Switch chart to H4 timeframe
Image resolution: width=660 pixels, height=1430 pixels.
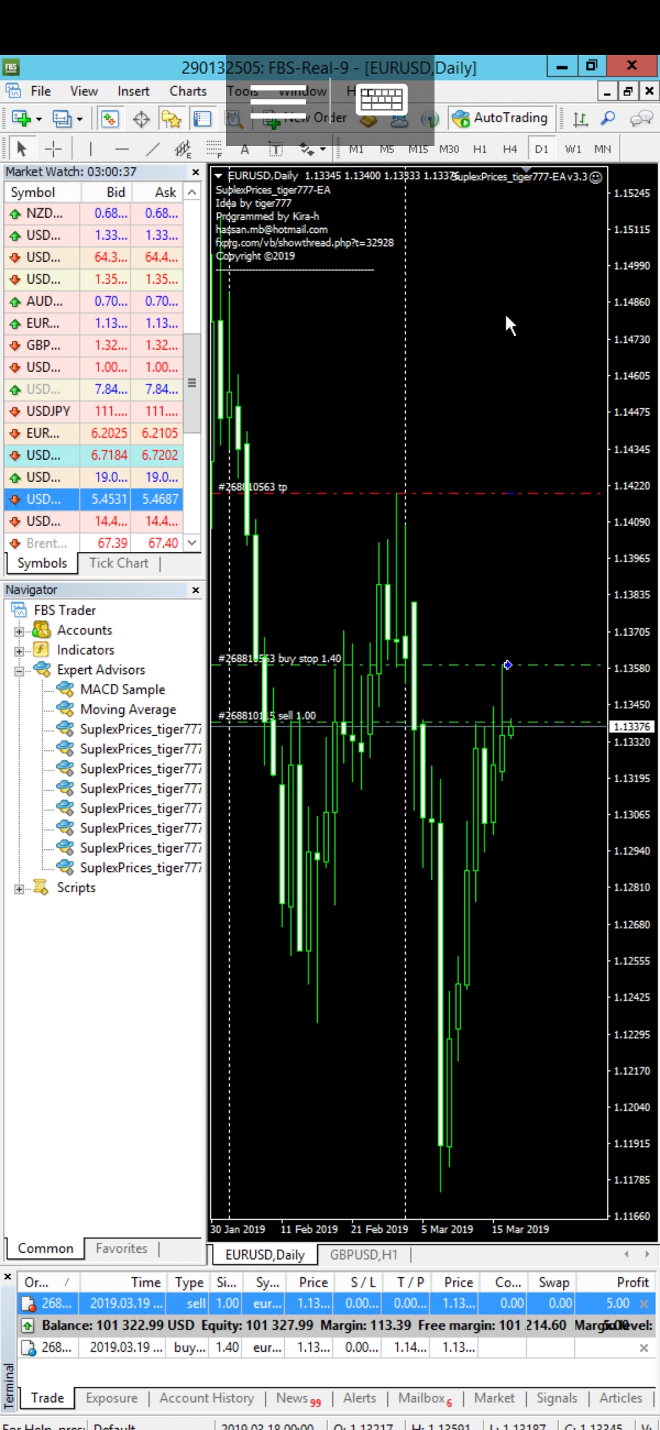point(510,149)
